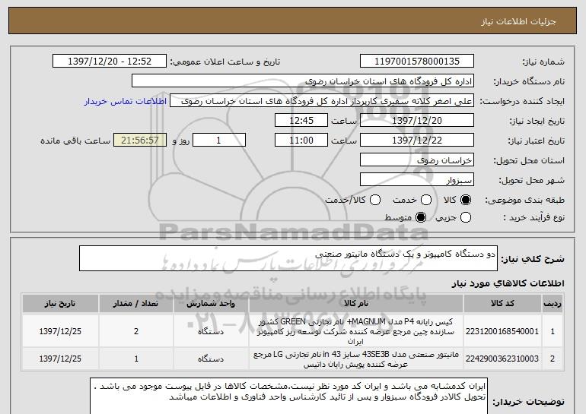Click the نوع فرآیند خرید label
The width and height of the screenshot is (586, 414).
click(x=533, y=218)
